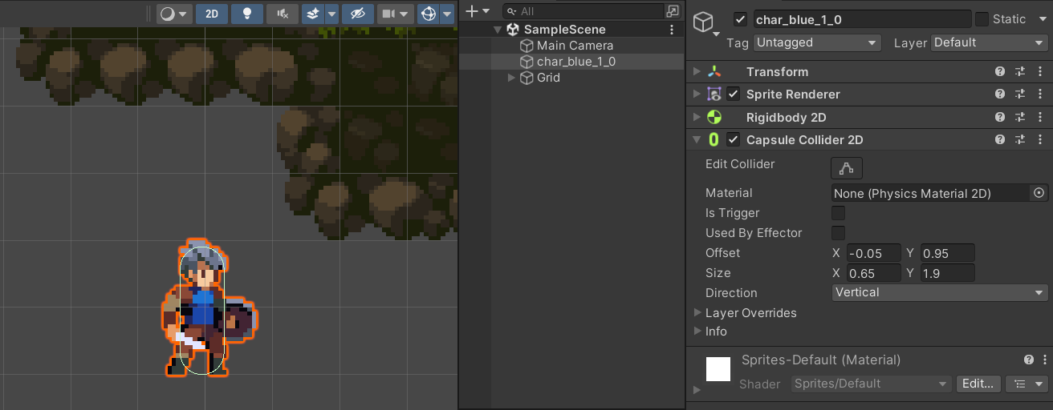Open the Tag dropdown showing Untagged
Image resolution: width=1053 pixels, height=410 pixels.
point(817,42)
